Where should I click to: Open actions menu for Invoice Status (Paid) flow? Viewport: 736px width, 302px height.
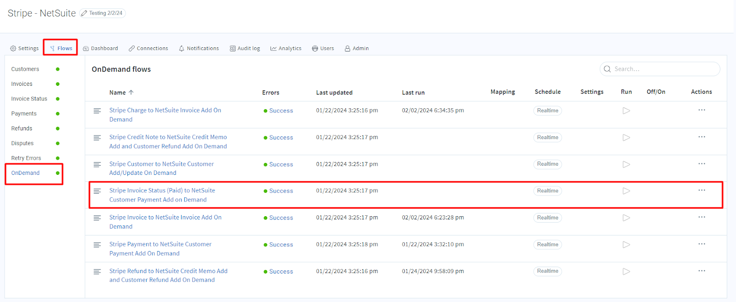click(x=701, y=190)
